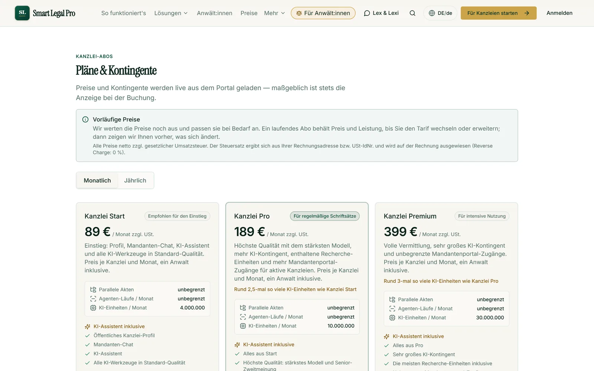594x371 pixels.
Task: Click the Für regelmäßige Schriftsätze badge
Action: [325, 216]
